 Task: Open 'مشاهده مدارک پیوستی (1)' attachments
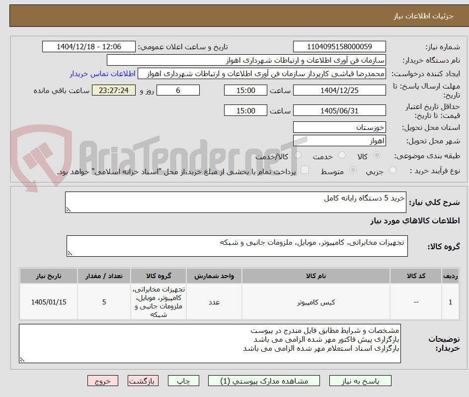tap(264, 381)
